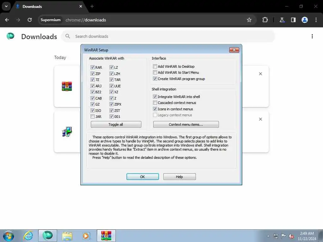Open the browser three-dot menu

316,20
